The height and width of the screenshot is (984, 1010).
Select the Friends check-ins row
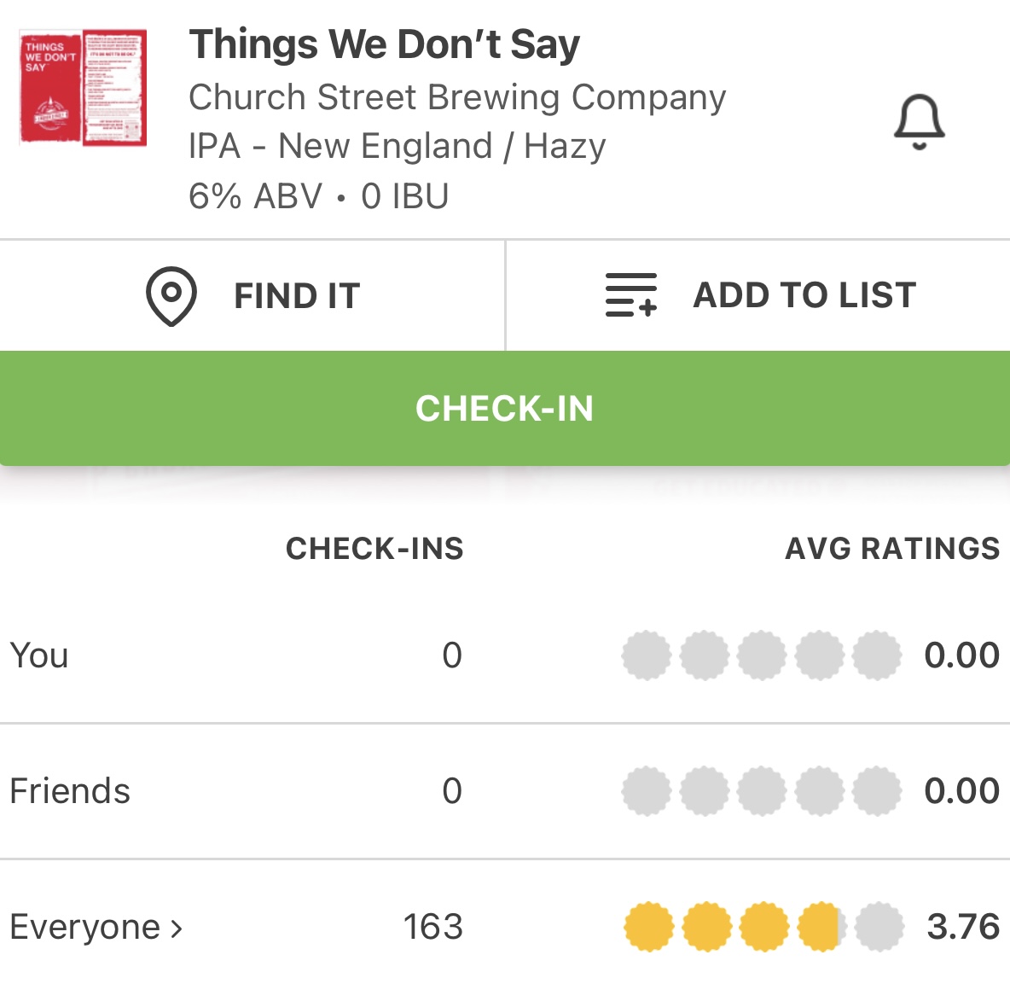pyautogui.click(x=70, y=791)
